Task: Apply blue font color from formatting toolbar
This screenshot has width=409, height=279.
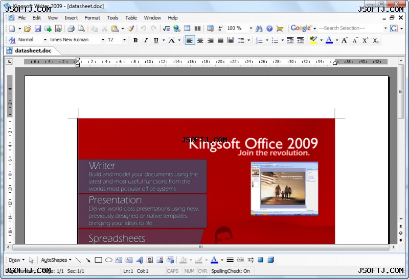Action: 329,40
